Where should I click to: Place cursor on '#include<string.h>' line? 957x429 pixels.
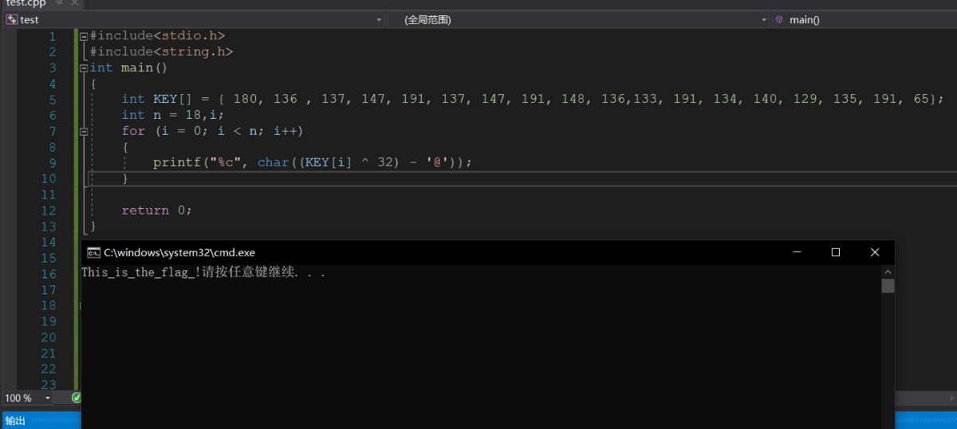[161, 52]
